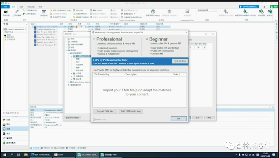279x158 pixels.
Task: Expand the 项目 tree node in settings
Action: 66,39
